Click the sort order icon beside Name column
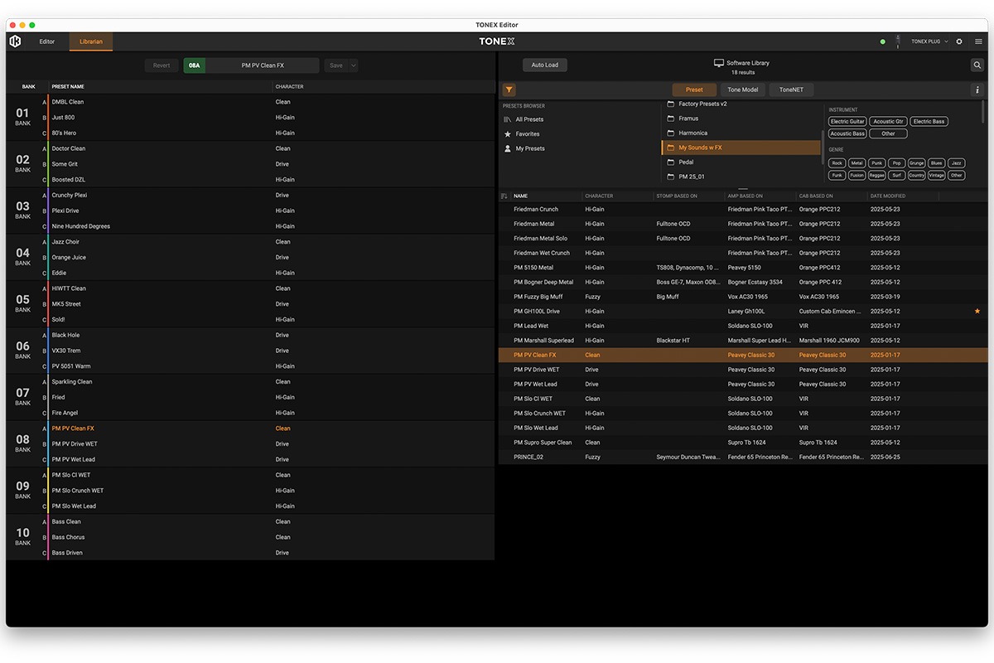Screen dimensions: 994x663 pyautogui.click(x=504, y=196)
